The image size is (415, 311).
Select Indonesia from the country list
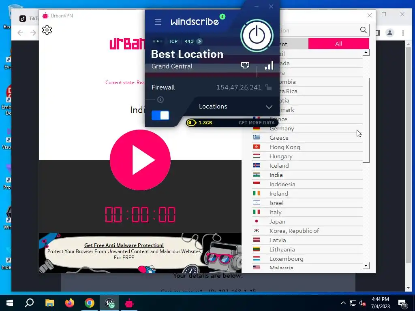pos(307,184)
